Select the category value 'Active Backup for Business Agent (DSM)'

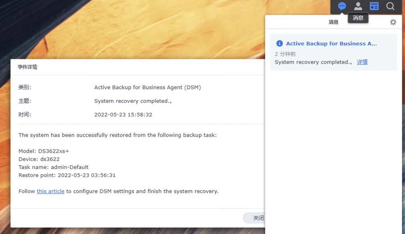147,87
